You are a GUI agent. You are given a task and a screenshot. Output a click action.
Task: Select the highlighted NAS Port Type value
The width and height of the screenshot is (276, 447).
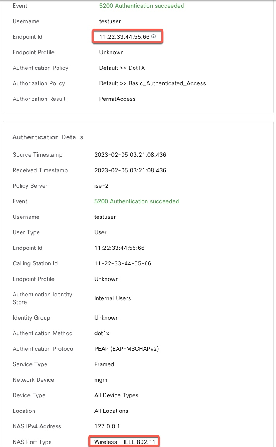[x=124, y=442]
